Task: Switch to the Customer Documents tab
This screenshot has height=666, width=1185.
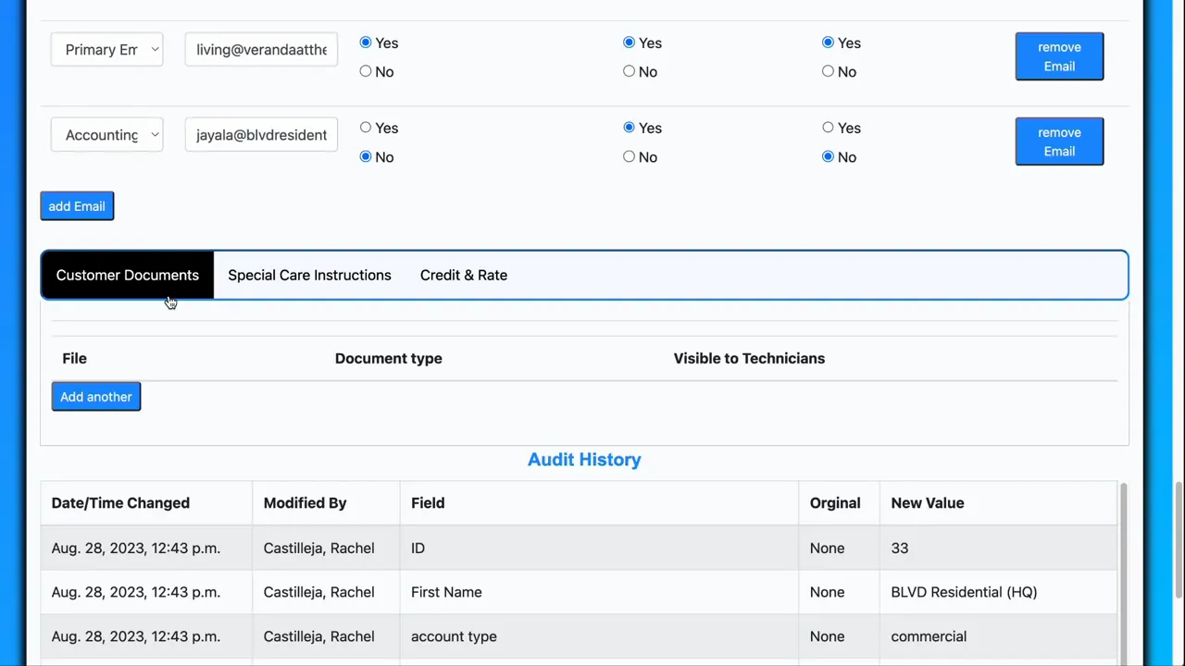Action: pyautogui.click(x=127, y=275)
